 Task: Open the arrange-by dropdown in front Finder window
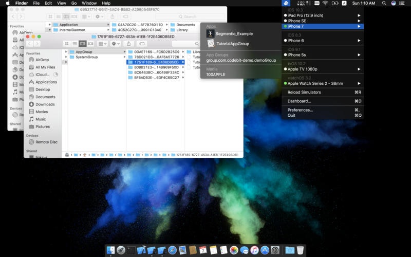click(x=102, y=44)
